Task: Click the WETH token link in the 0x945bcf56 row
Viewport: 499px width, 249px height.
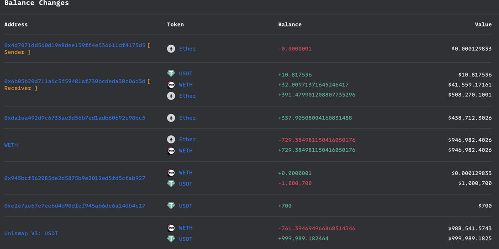Action: [186, 173]
